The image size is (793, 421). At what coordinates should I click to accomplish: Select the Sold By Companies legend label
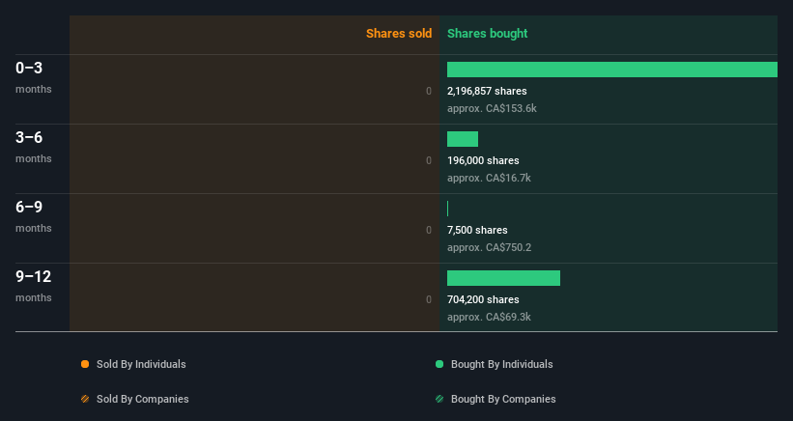click(x=143, y=399)
